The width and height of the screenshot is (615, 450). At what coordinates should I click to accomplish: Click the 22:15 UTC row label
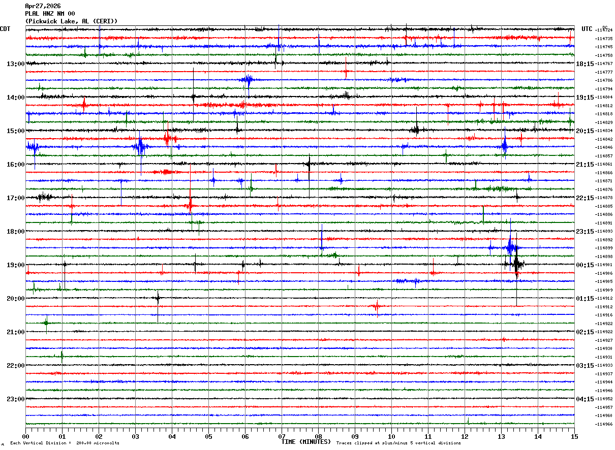[x=585, y=198]
